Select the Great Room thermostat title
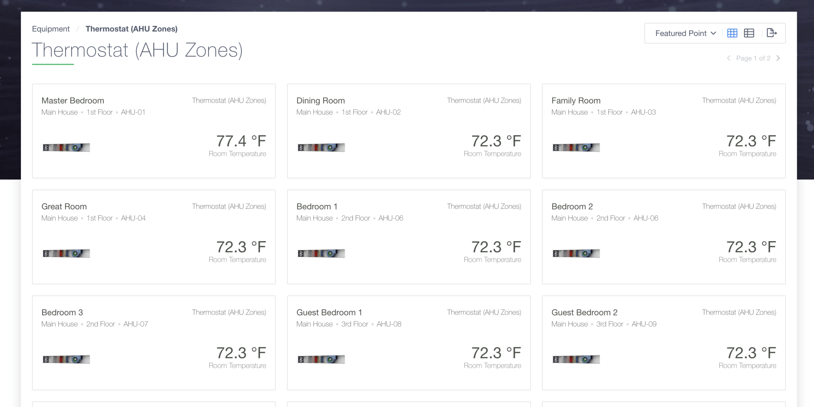Screen dimensions: 814x407 click(64, 207)
